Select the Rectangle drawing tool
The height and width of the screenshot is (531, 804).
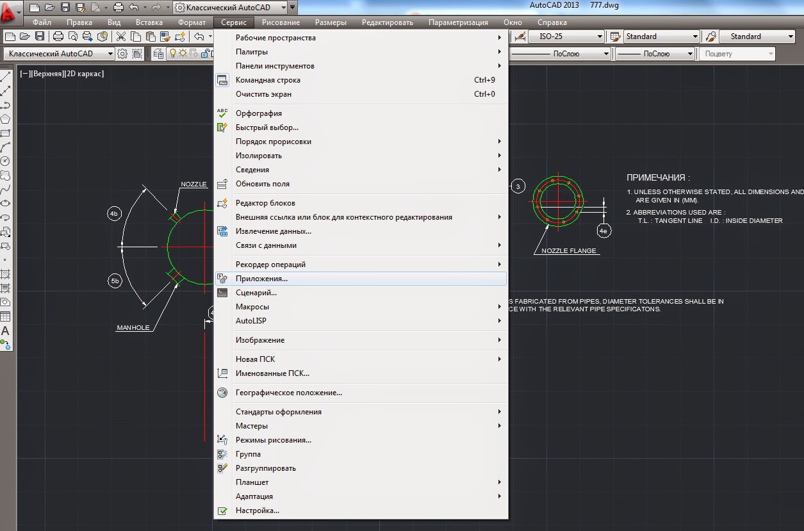(x=5, y=133)
